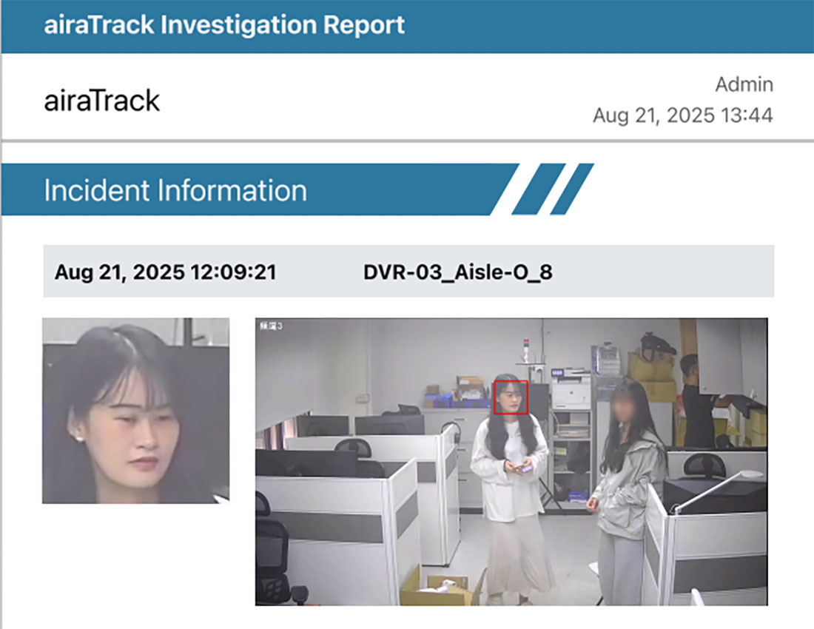814x629 pixels.
Task: Click the blurred-face person in gray jacket
Action: point(625,474)
